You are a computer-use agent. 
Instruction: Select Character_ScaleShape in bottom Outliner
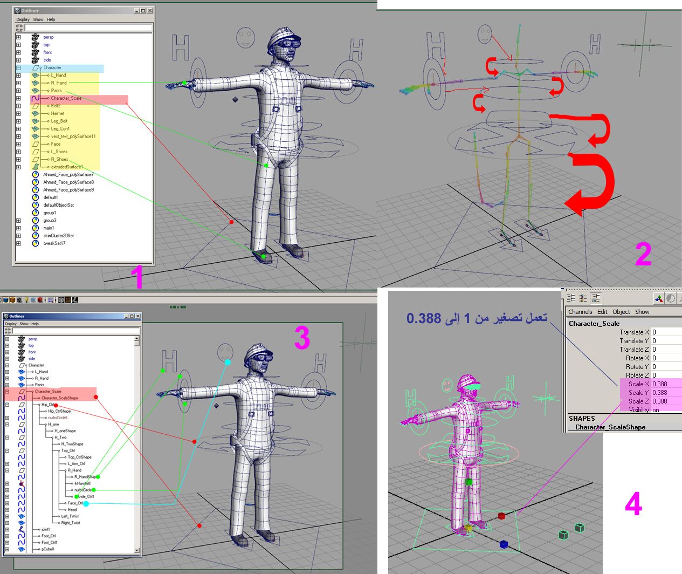pos(60,398)
